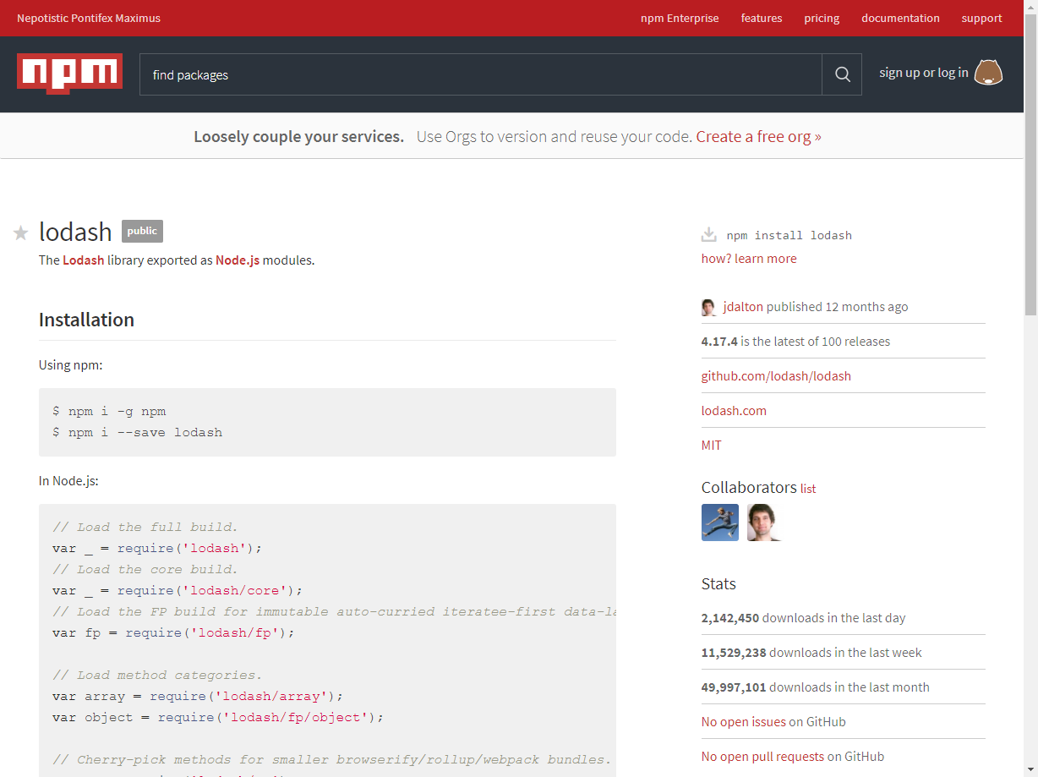Click the require('lodash/core') code line
Screen dimensions: 1038x777
pos(178,591)
